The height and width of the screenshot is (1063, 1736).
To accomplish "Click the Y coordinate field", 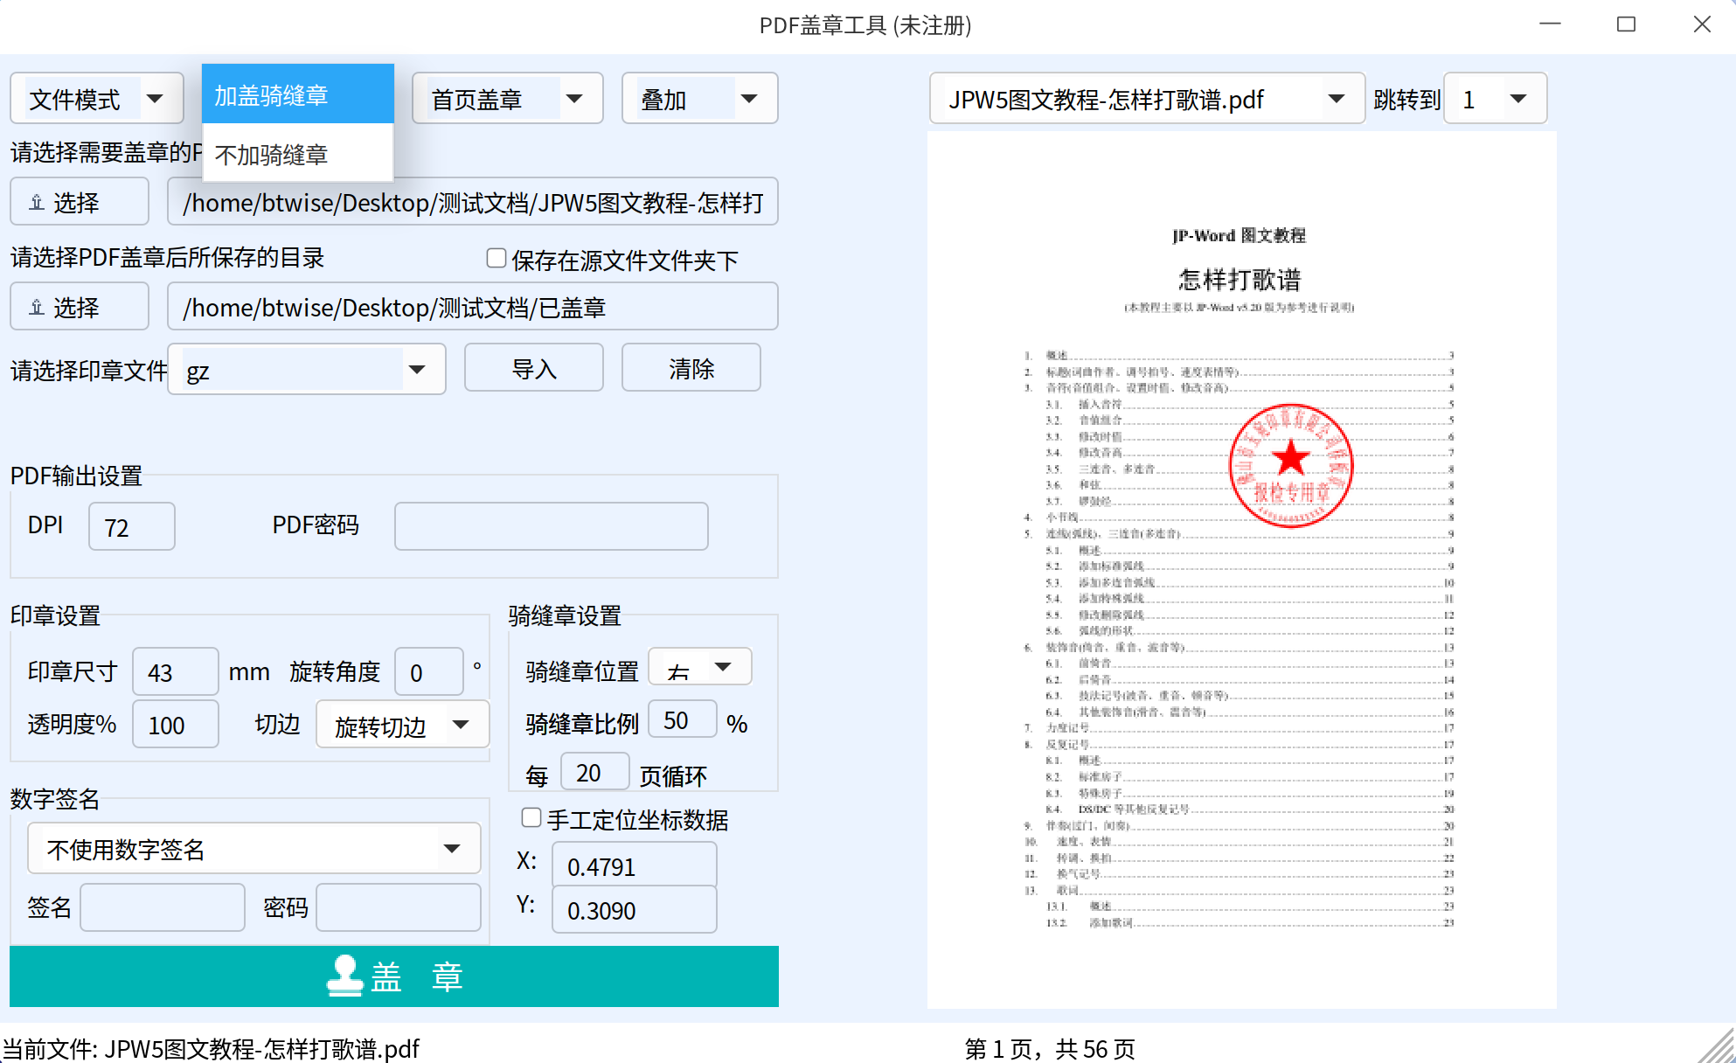I will (x=635, y=909).
